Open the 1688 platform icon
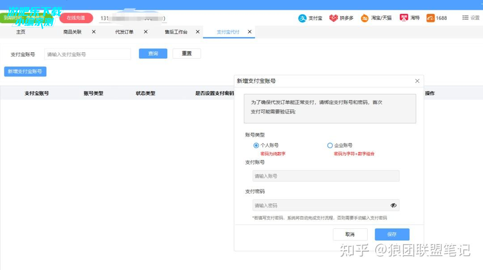The image size is (483, 270). 430,18
